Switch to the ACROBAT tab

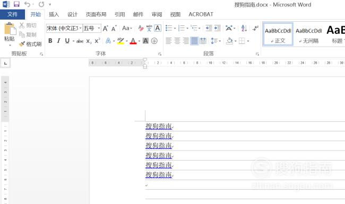201,14
